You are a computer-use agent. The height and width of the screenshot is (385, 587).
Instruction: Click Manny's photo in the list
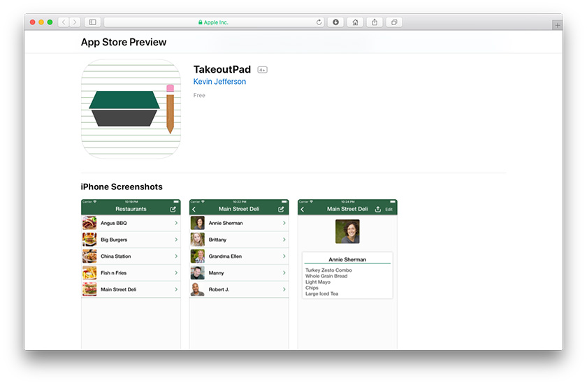pyautogui.click(x=198, y=273)
